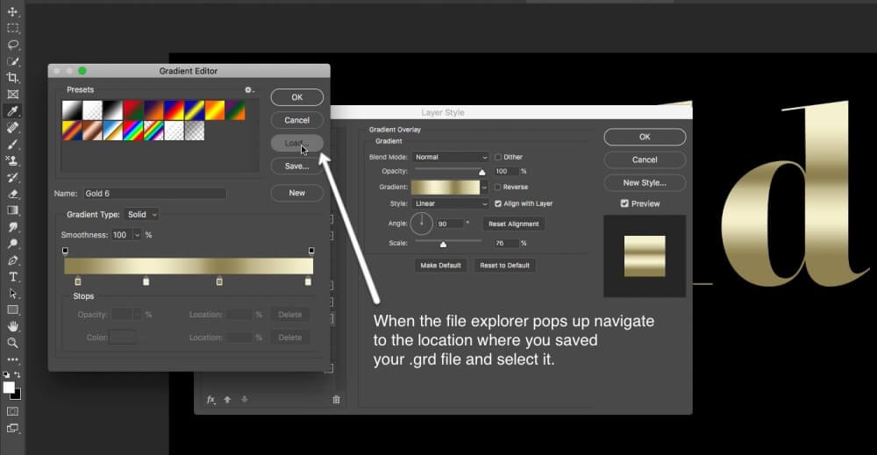Select the Horizontal Type tool

tap(13, 276)
